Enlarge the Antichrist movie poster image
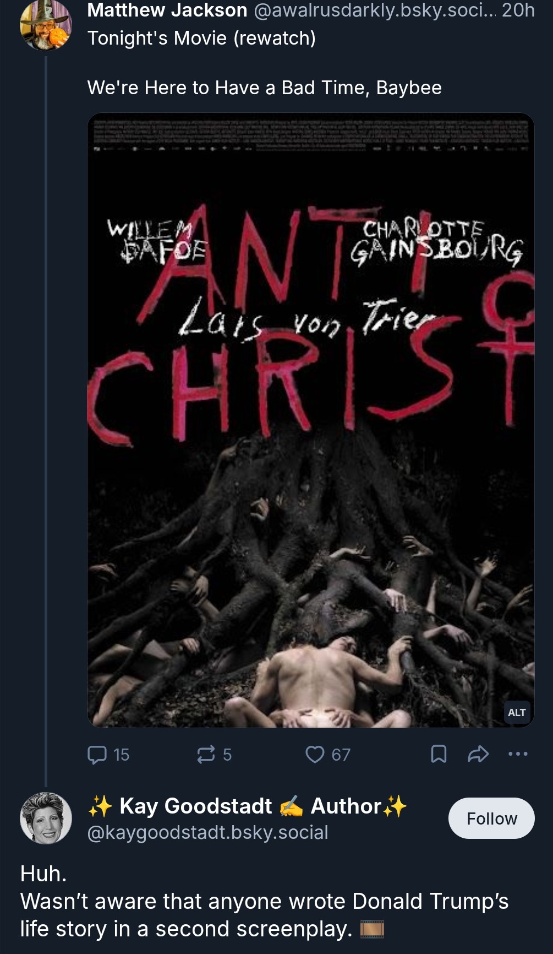 click(310, 420)
